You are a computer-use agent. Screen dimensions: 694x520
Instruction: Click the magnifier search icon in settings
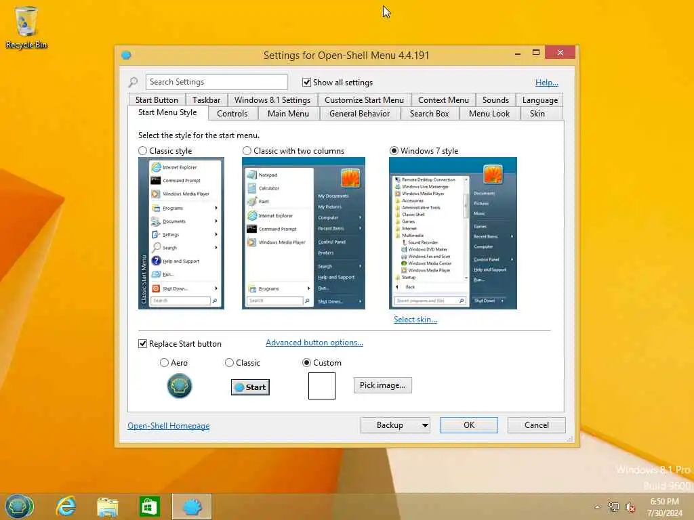tap(133, 82)
